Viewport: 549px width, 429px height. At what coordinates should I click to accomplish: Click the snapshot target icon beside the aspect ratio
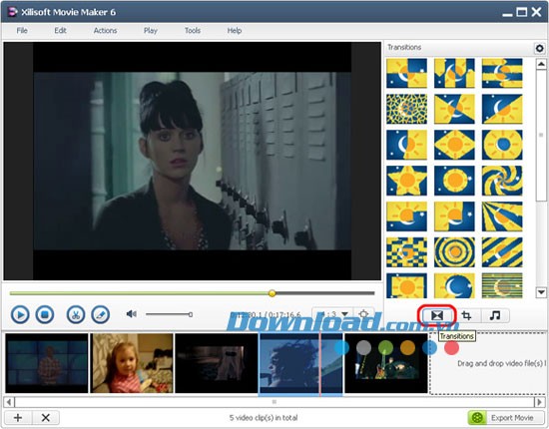pyautogui.click(x=364, y=314)
